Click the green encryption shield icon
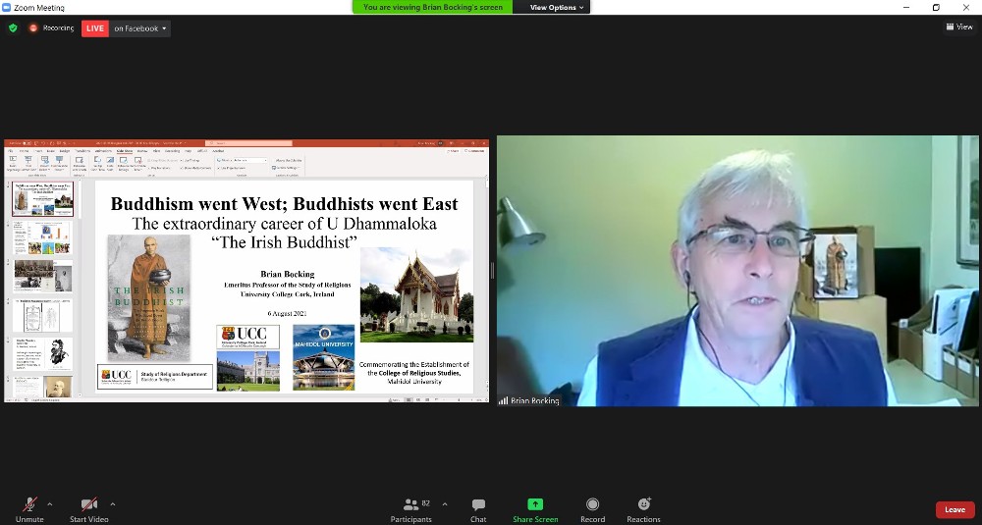This screenshot has width=982, height=525. [x=13, y=28]
